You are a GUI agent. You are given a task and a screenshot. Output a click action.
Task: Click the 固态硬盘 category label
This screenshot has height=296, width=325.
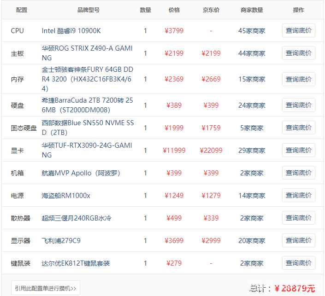(x=24, y=128)
